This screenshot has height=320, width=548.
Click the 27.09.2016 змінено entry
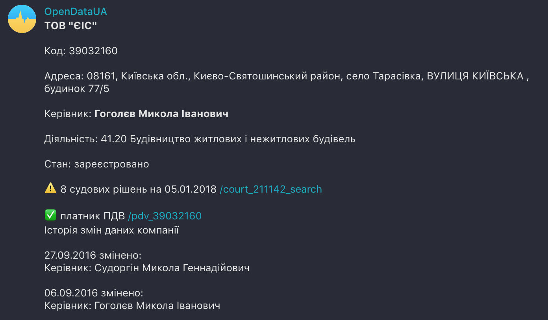93,256
